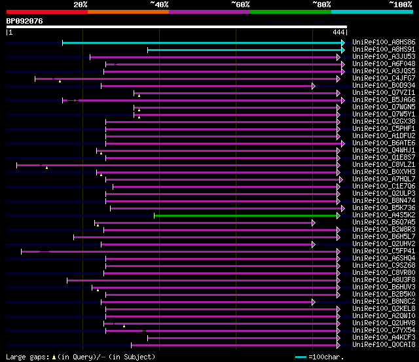Click the yellow gap marker on Q2UHV8 row
419x362 pixels.
click(x=124, y=326)
